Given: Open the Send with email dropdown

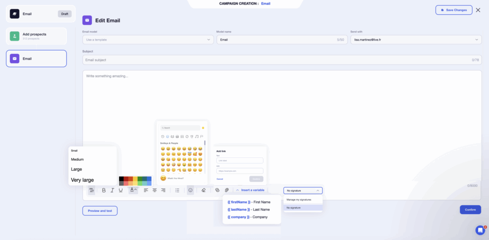Looking at the screenshot, I should point(415,40).
